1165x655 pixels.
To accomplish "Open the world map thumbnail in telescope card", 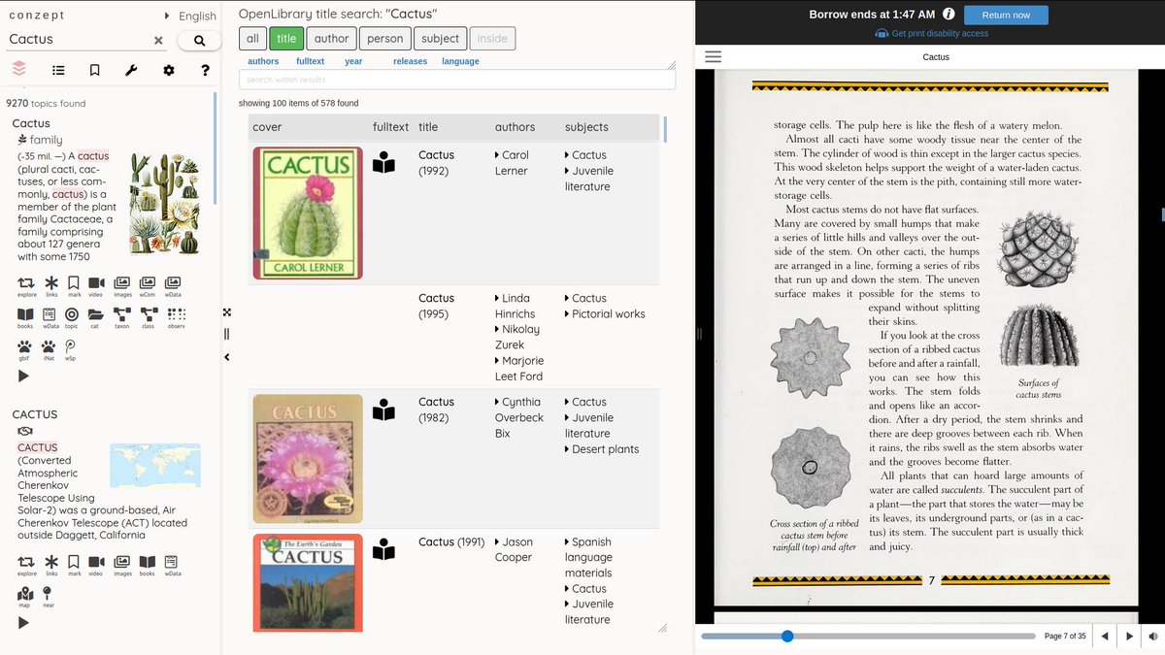I will click(x=155, y=466).
